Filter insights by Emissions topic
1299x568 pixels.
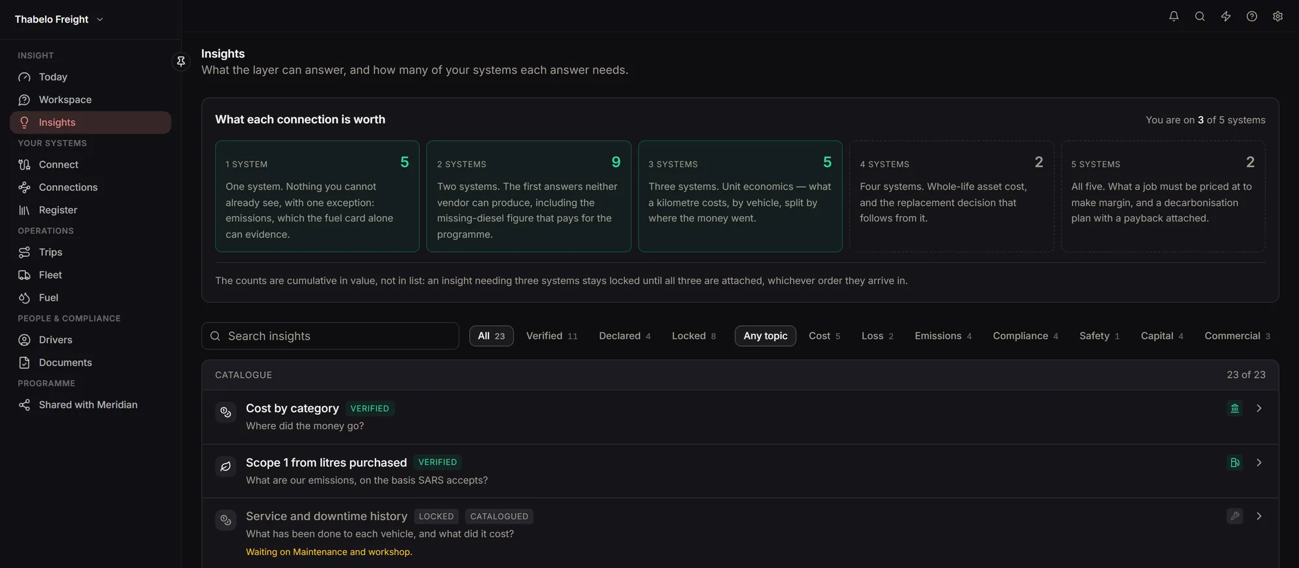tap(943, 336)
